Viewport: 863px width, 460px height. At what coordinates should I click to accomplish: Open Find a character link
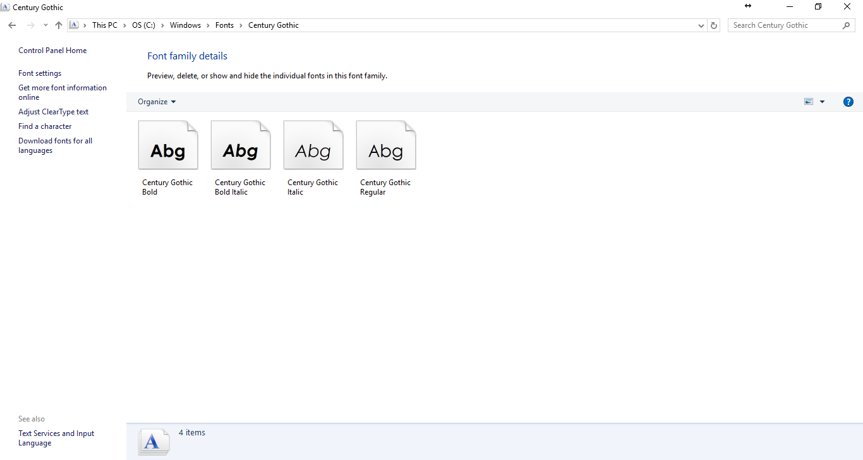[45, 126]
